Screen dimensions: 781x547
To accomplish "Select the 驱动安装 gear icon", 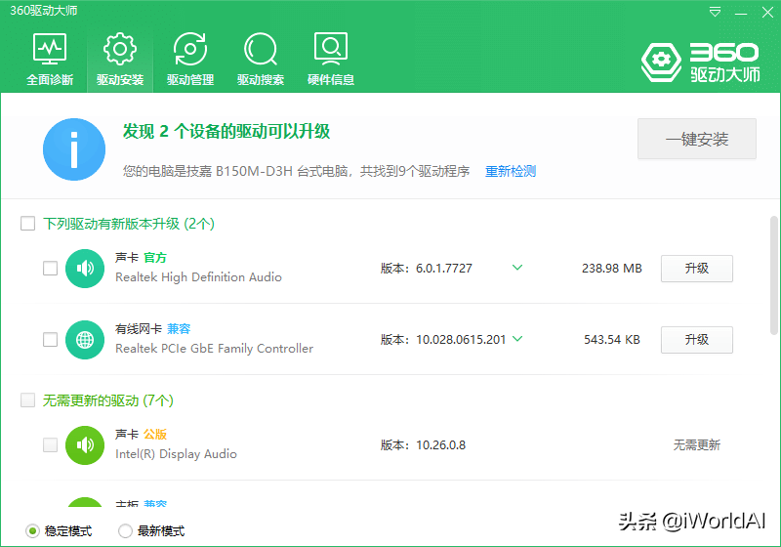I will [x=119, y=49].
